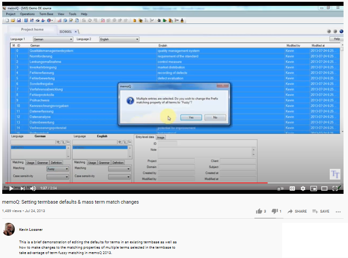Click the video progress bar
Viewport: 348px width, 258px height.
174,183
